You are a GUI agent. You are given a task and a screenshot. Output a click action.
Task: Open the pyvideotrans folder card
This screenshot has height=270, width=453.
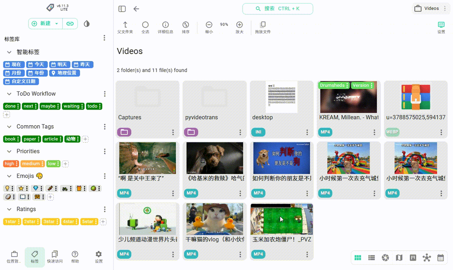215,109
